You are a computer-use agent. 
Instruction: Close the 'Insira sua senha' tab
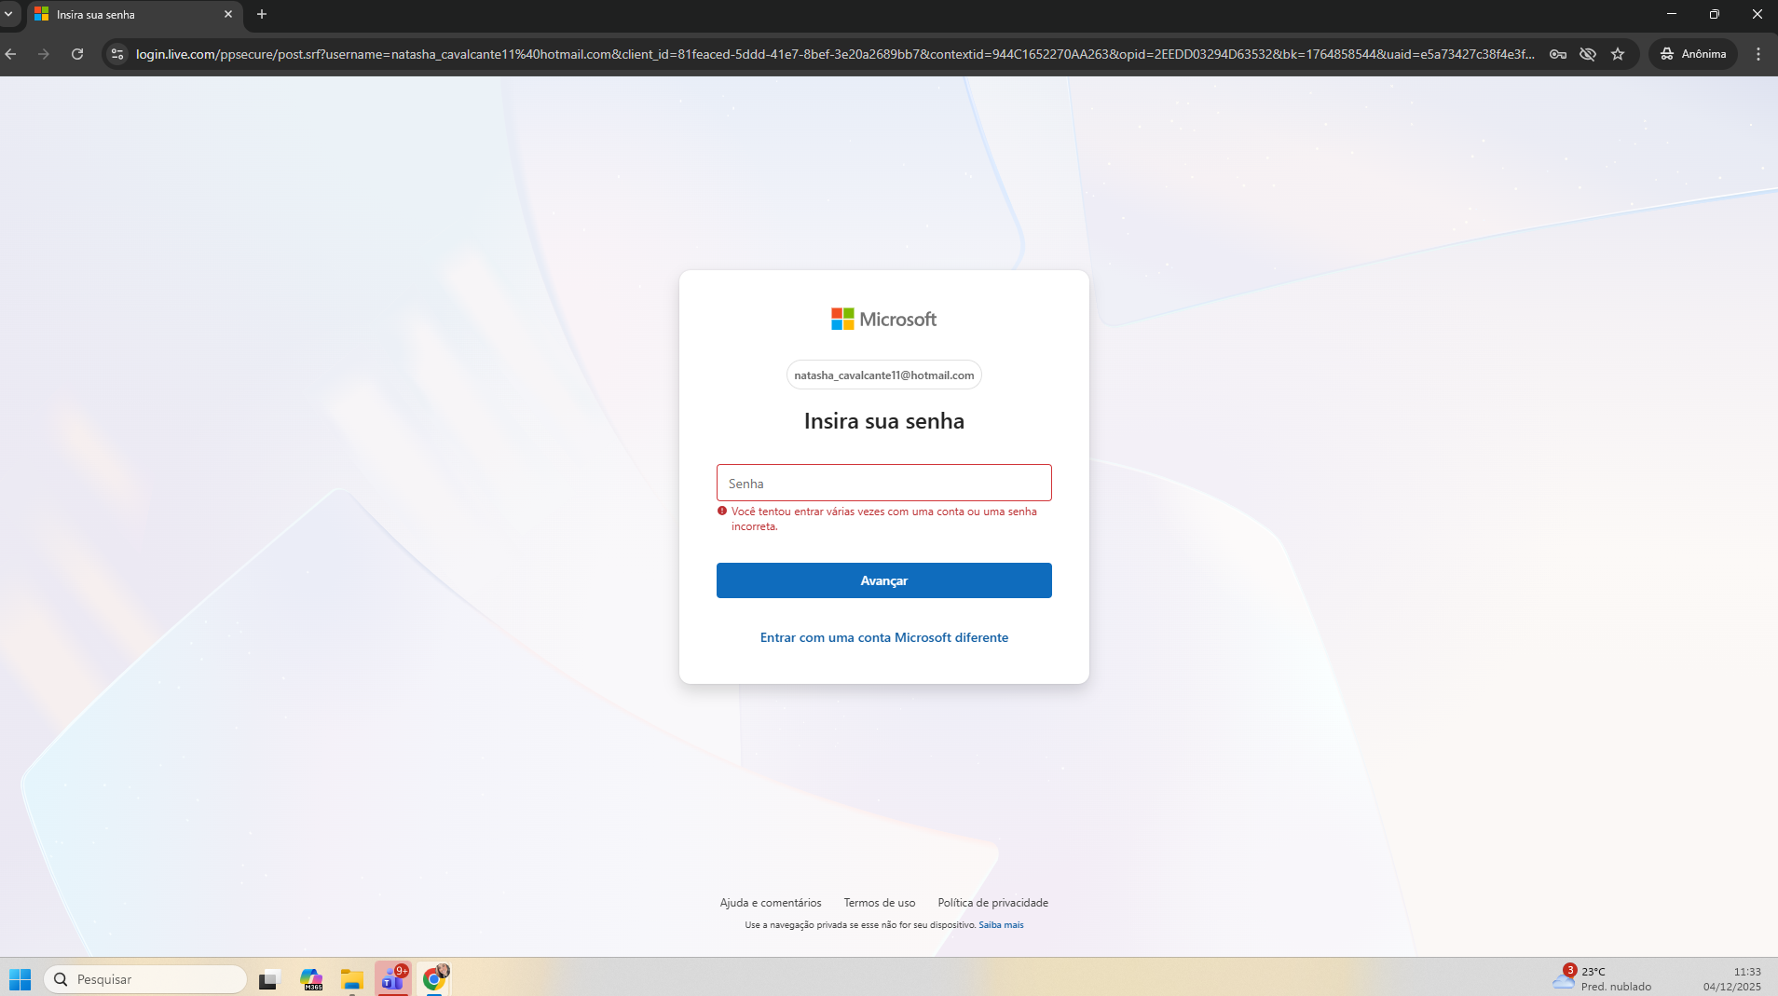(228, 15)
